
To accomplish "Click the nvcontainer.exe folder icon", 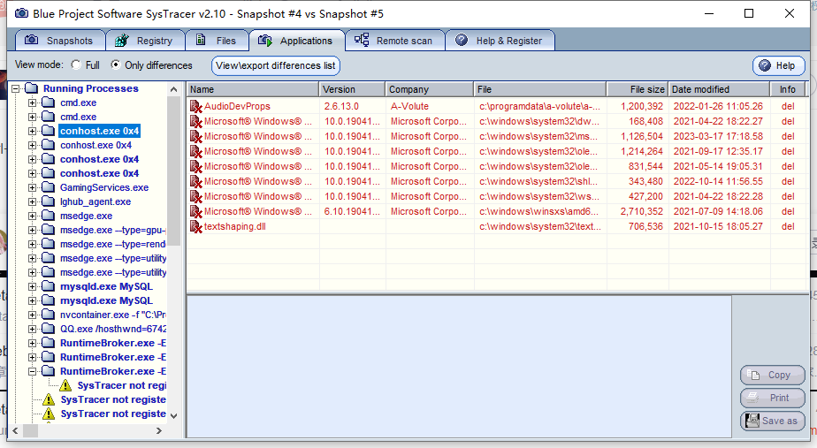I will [x=48, y=314].
